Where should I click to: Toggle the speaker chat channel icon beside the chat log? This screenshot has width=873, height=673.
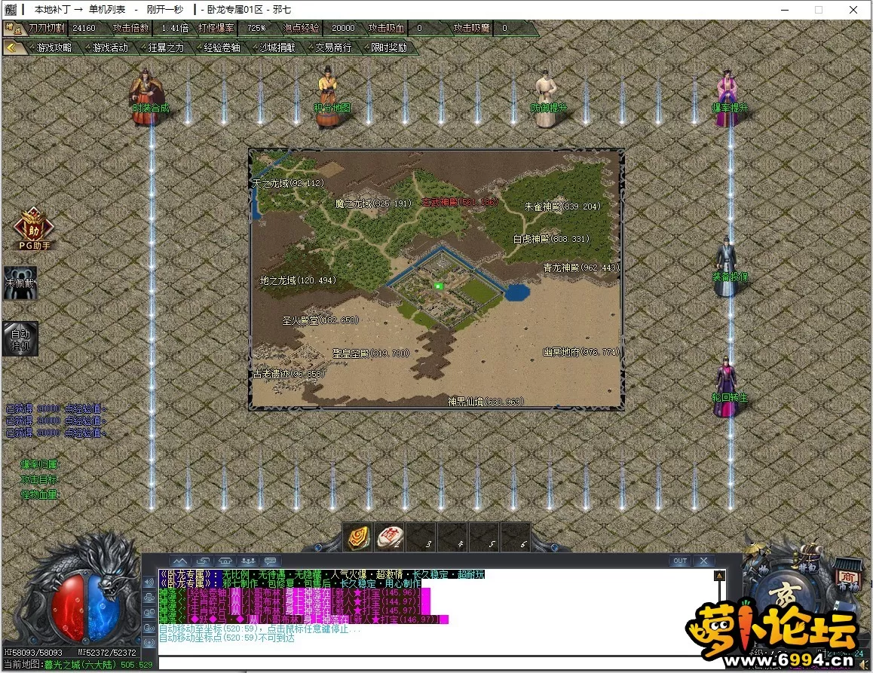point(149,583)
